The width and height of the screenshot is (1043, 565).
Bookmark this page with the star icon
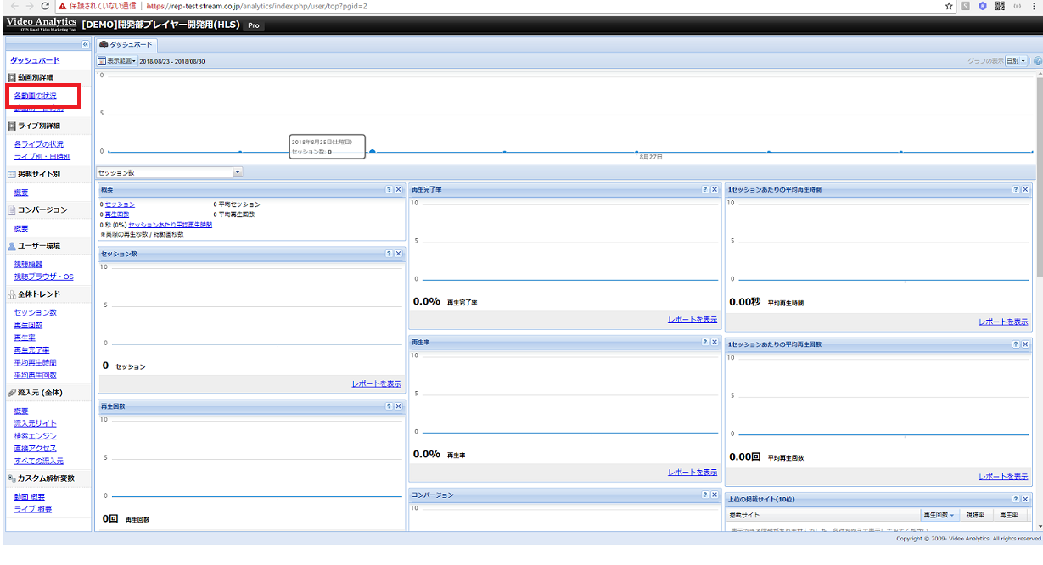click(949, 6)
